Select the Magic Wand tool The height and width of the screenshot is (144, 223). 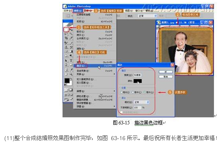(71, 34)
